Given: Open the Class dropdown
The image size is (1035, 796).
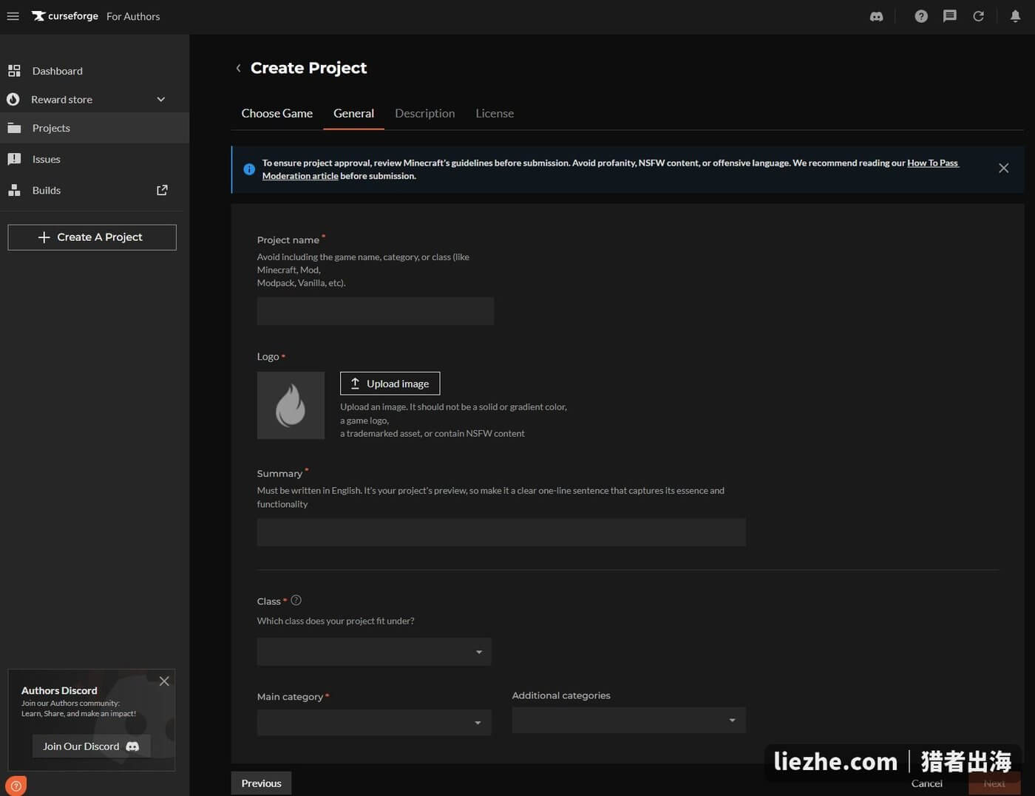Looking at the screenshot, I should pyautogui.click(x=374, y=652).
